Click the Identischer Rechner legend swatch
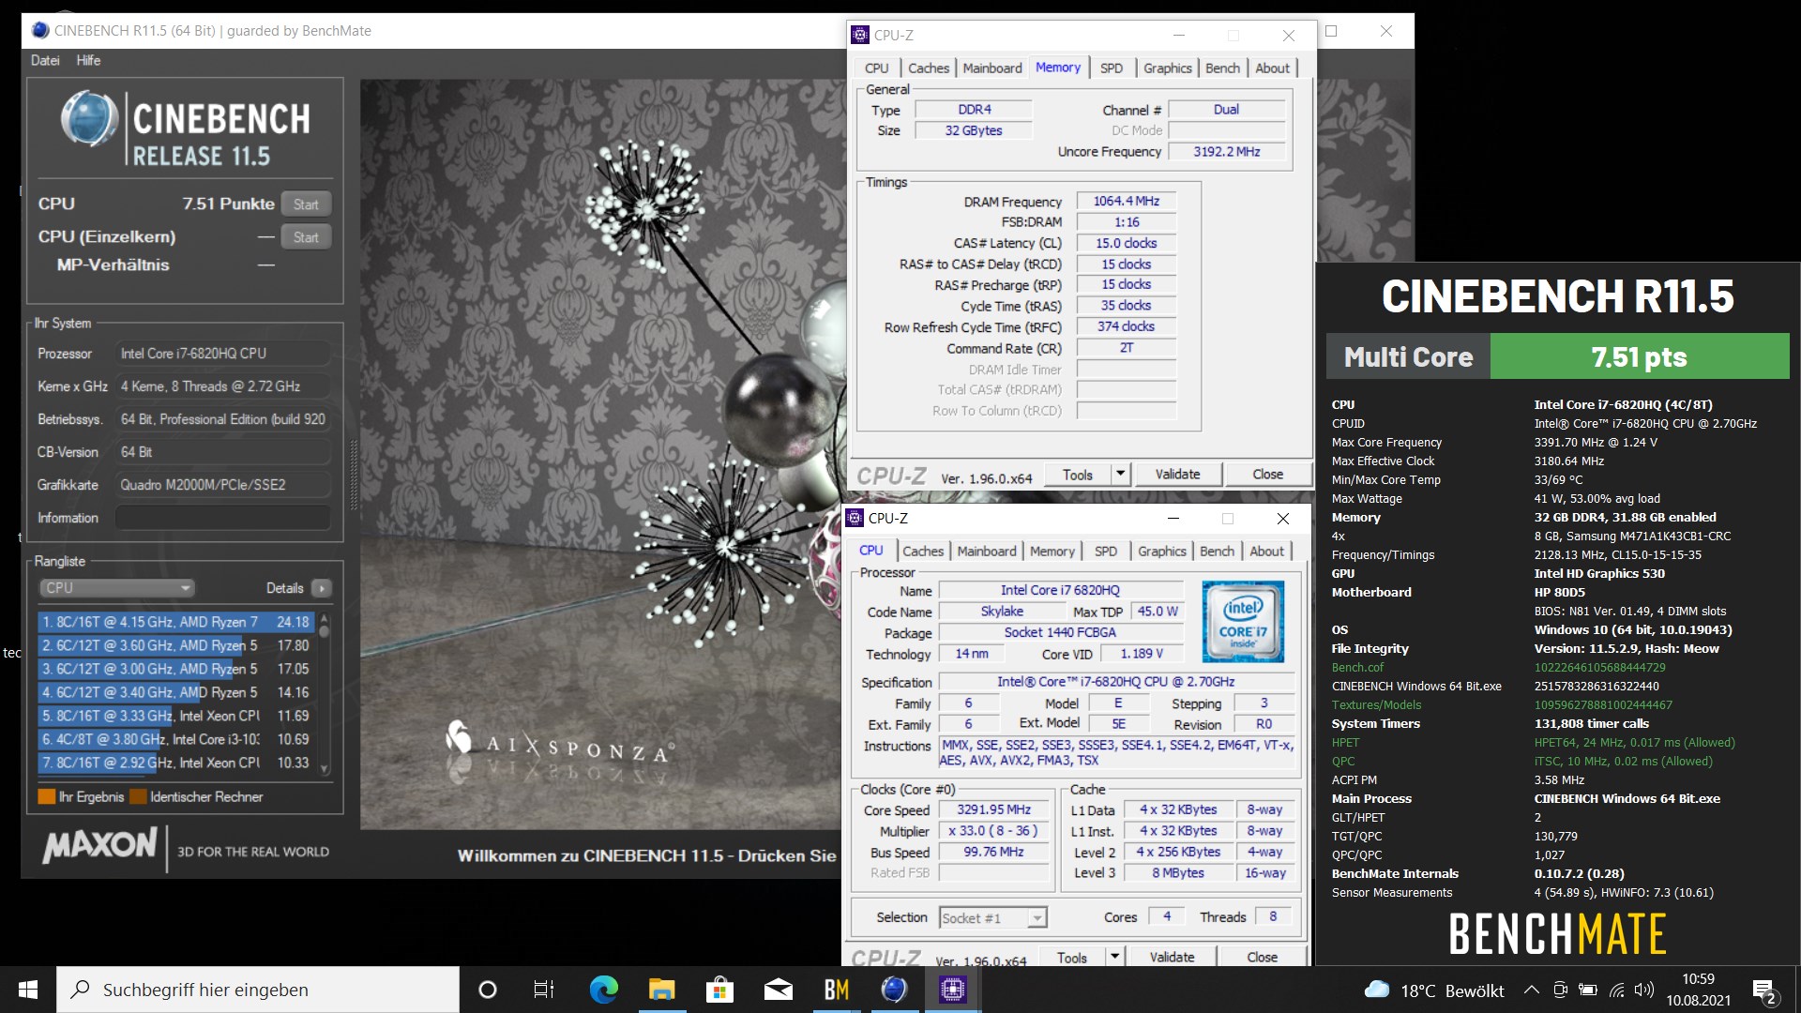1801x1013 pixels. coord(138,796)
